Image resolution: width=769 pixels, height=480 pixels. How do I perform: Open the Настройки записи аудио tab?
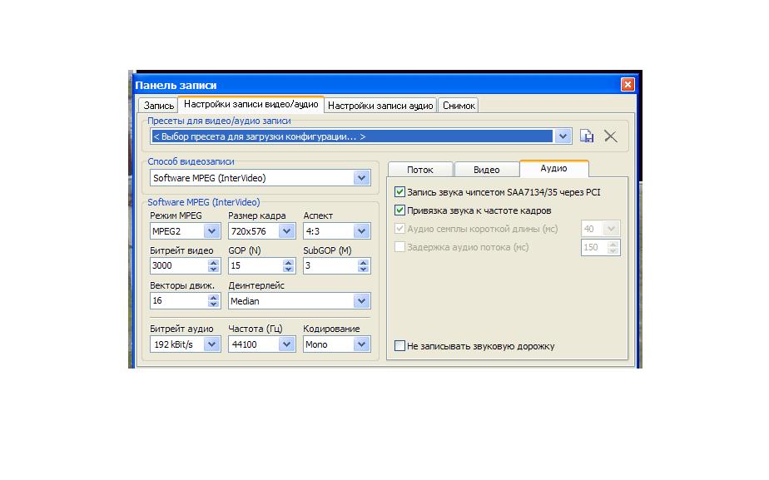click(380, 106)
